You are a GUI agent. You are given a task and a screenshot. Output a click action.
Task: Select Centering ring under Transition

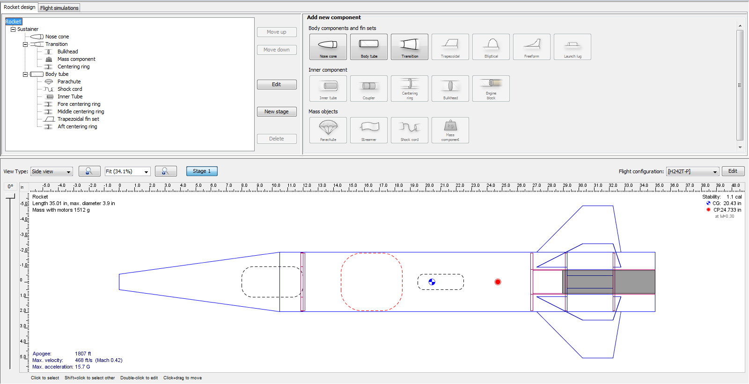tap(73, 66)
